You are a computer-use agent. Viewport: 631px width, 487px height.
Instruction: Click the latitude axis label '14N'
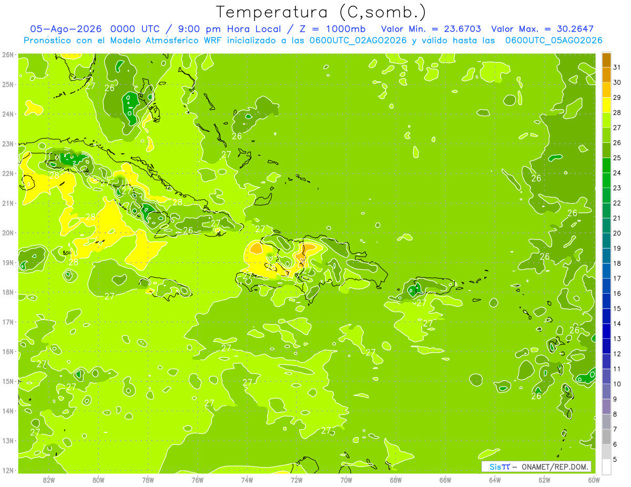8,411
